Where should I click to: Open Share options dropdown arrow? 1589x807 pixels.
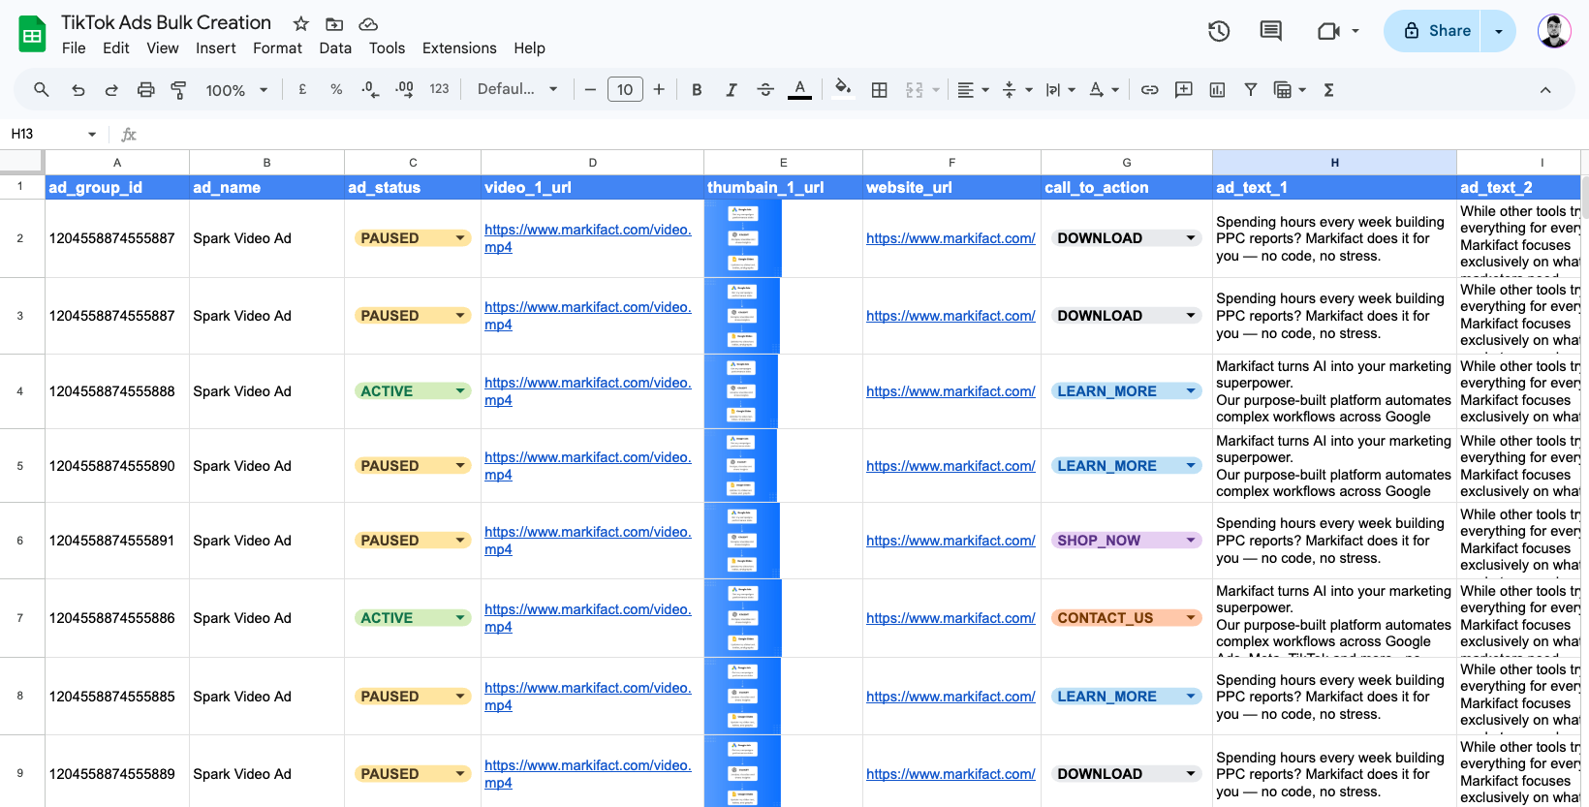pos(1499,31)
